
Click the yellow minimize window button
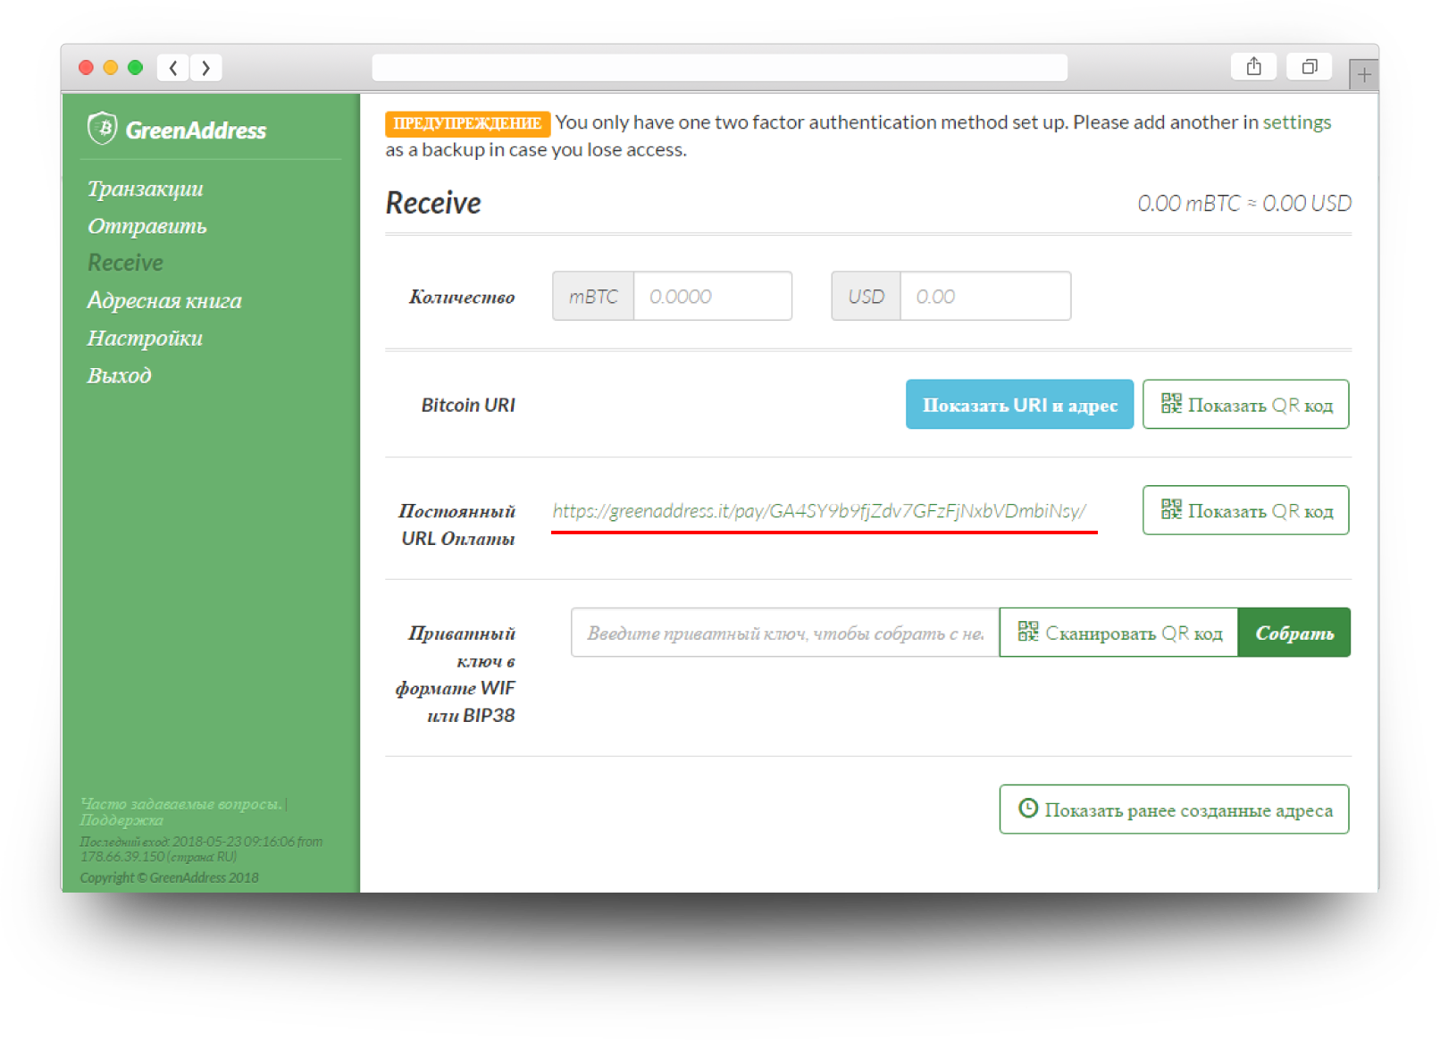[111, 68]
